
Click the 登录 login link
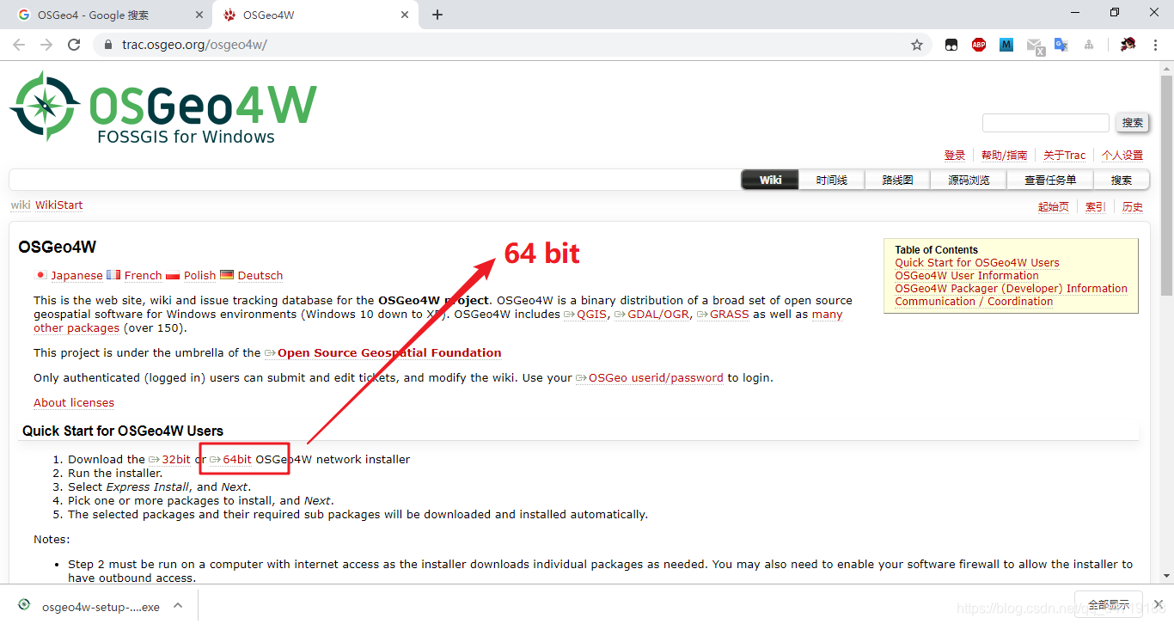[955, 156]
